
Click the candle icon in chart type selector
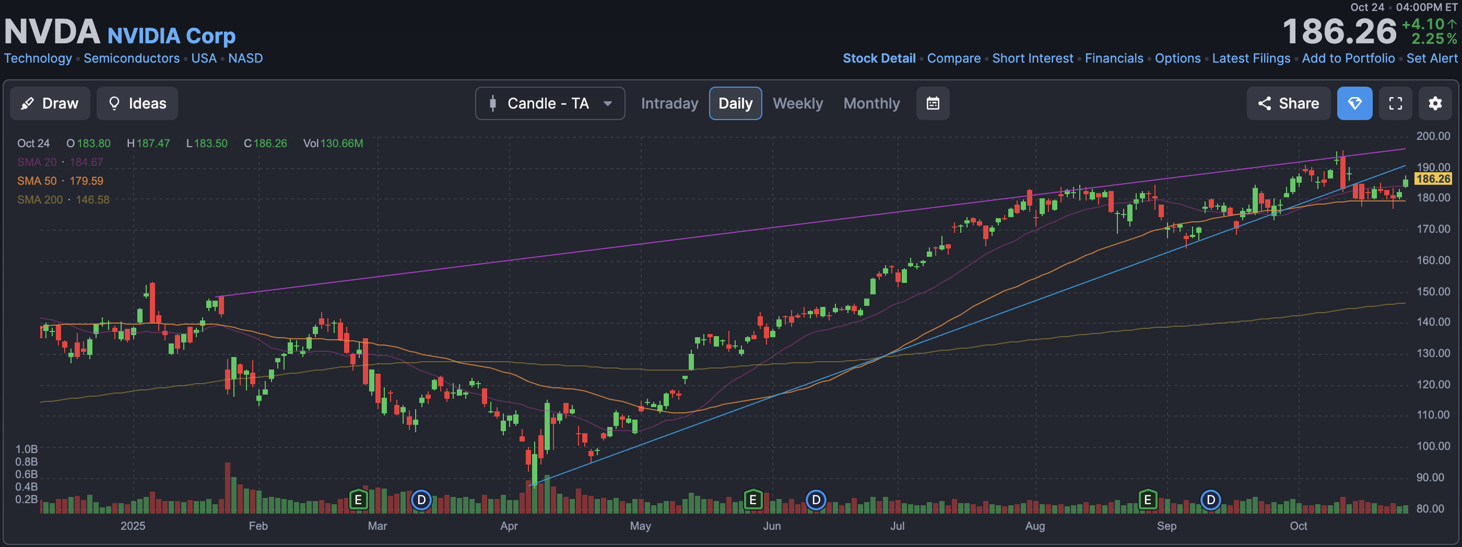[492, 103]
